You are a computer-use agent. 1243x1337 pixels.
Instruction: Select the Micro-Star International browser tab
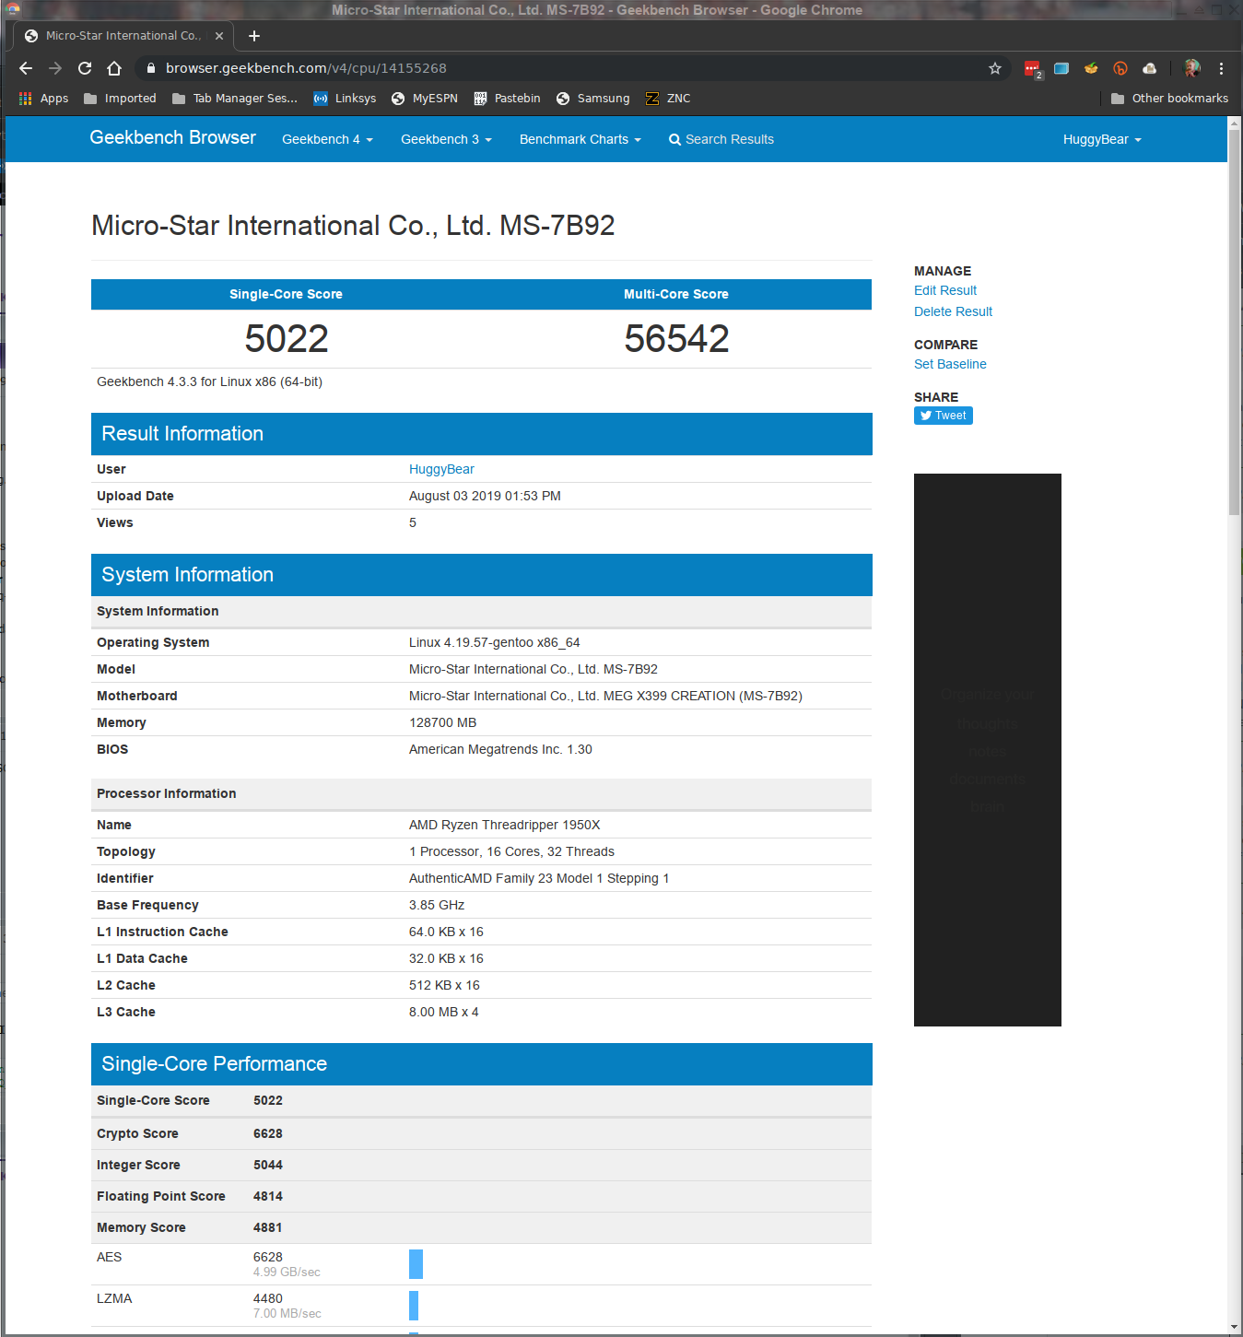point(123,36)
